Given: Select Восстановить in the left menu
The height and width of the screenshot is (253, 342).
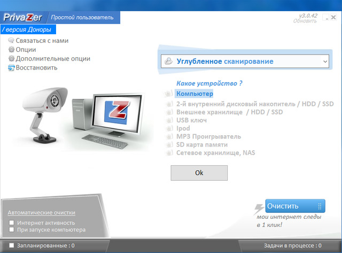Looking at the screenshot, I should [x=36, y=68].
